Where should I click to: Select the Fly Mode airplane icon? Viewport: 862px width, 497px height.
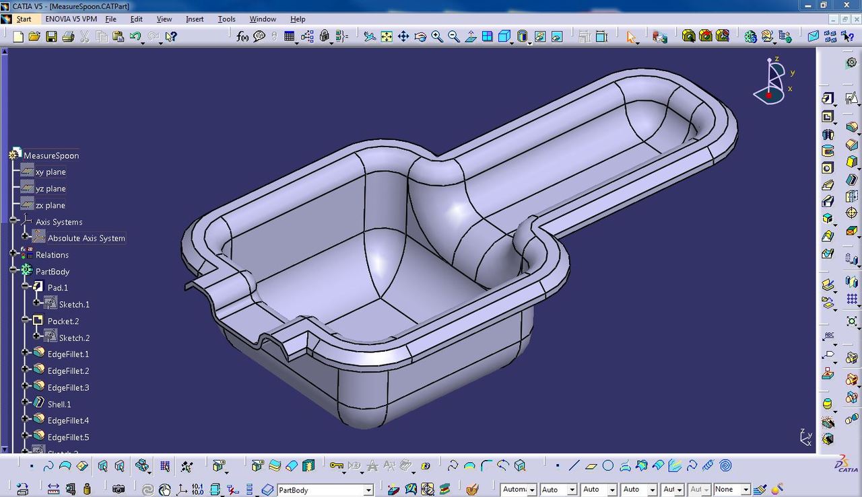[370, 36]
